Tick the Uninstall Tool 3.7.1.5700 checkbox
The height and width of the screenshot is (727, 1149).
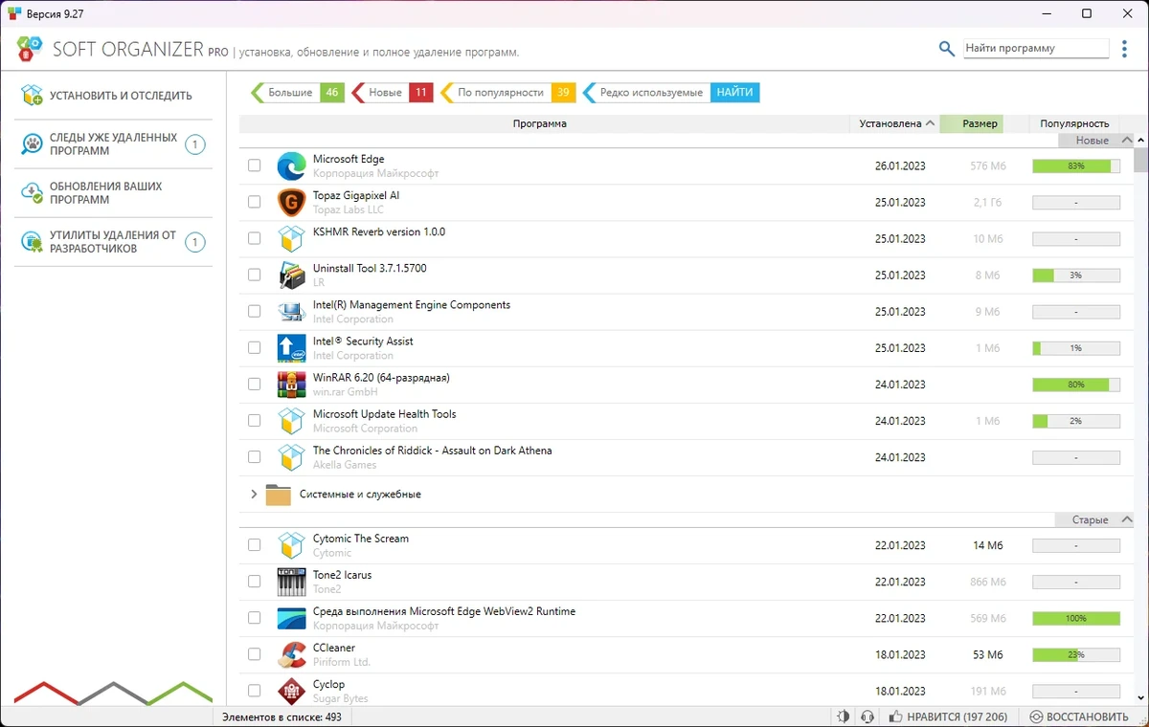(x=254, y=275)
